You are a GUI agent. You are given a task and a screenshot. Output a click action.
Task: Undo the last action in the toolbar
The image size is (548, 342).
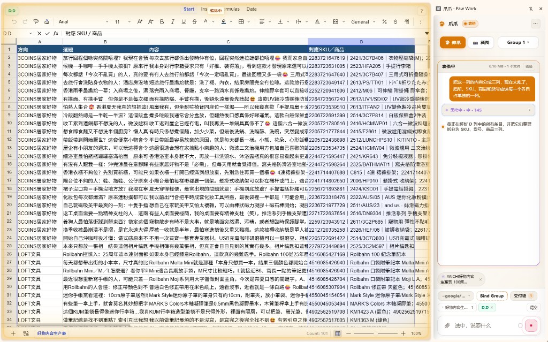14,22
